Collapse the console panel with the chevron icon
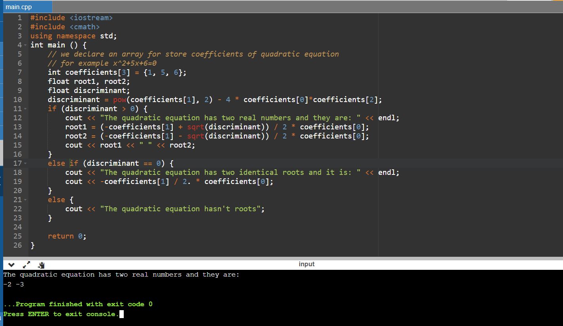The image size is (563, 326). (x=11, y=265)
